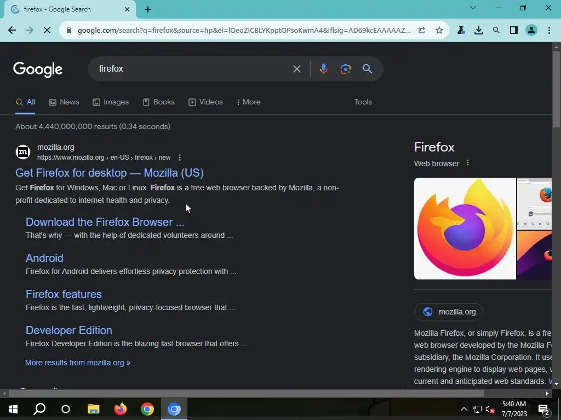The image size is (561, 420).
Task: Select the active Chromium taskbar icon
Action: click(174, 409)
